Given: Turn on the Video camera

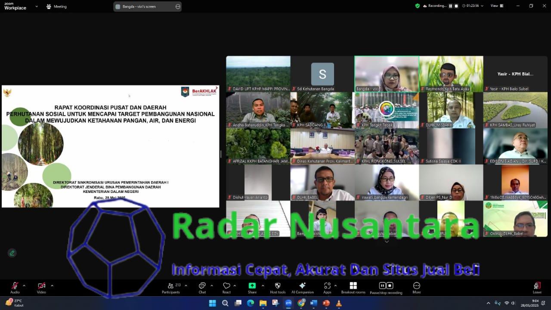Looking at the screenshot, I should (41, 287).
